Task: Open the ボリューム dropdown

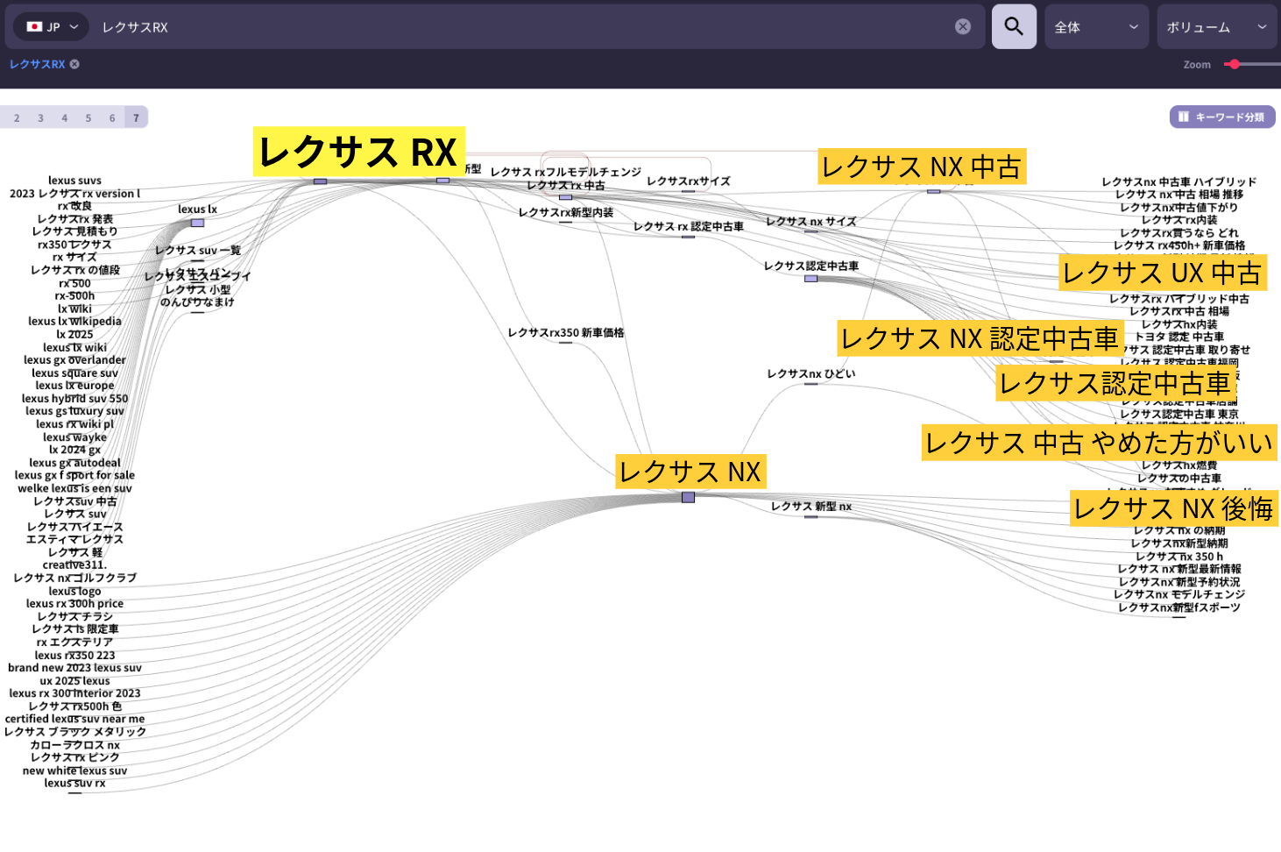Action: [x=1217, y=27]
